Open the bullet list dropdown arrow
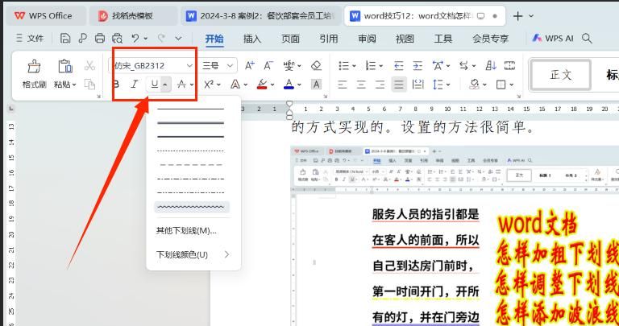 pos(354,66)
